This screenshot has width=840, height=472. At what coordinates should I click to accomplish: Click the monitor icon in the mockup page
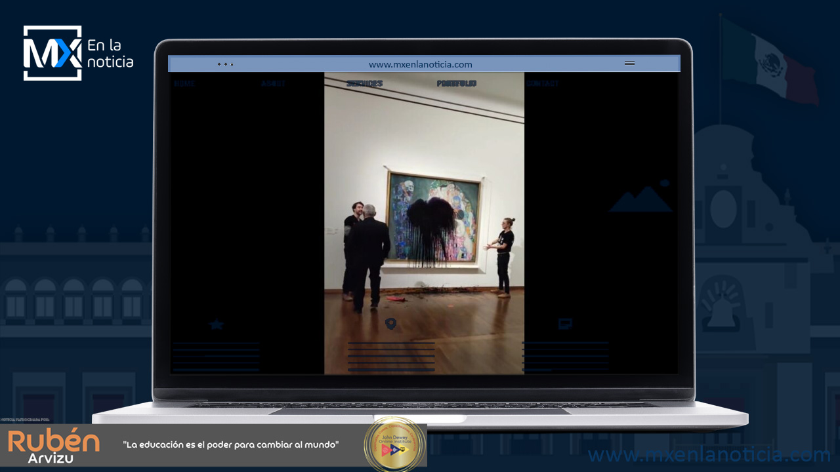pos(565,324)
